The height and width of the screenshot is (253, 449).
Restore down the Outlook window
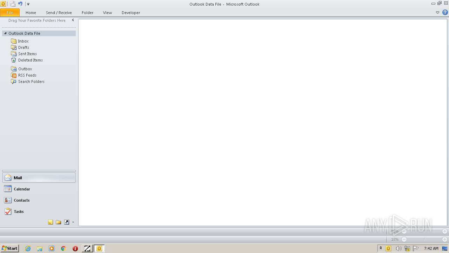pyautogui.click(x=439, y=3)
